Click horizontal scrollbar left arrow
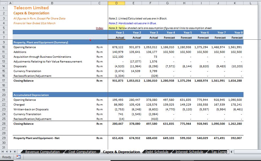Image resolution: width=261 pixels, height=161 pixels. coord(231,151)
